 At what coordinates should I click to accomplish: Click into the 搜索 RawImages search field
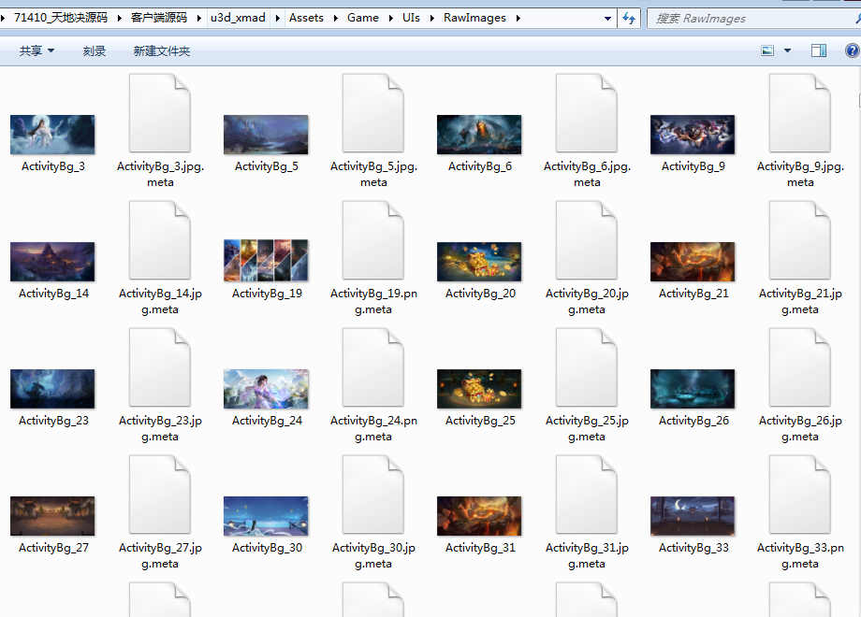pyautogui.click(x=752, y=18)
